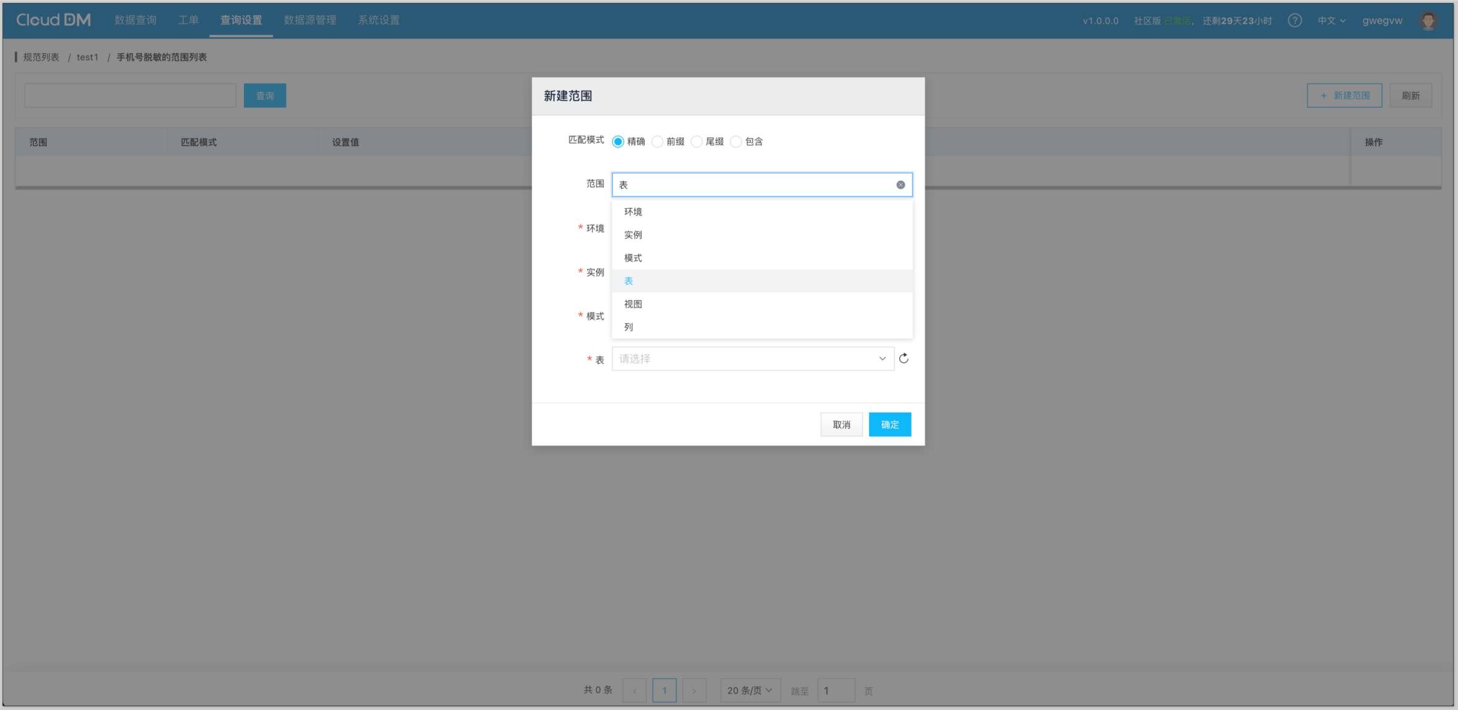Choose 列 option in the list

click(x=629, y=327)
